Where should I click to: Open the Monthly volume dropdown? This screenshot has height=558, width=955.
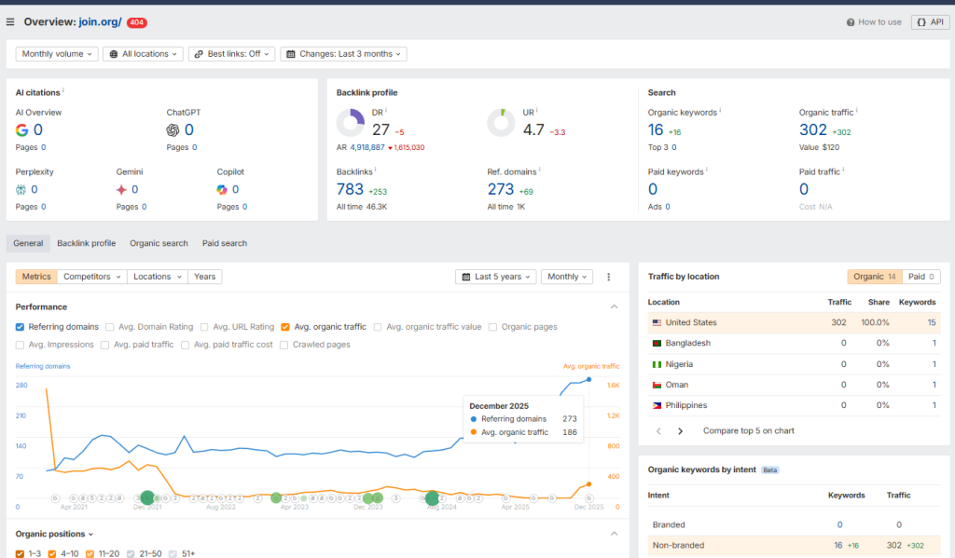coord(58,54)
